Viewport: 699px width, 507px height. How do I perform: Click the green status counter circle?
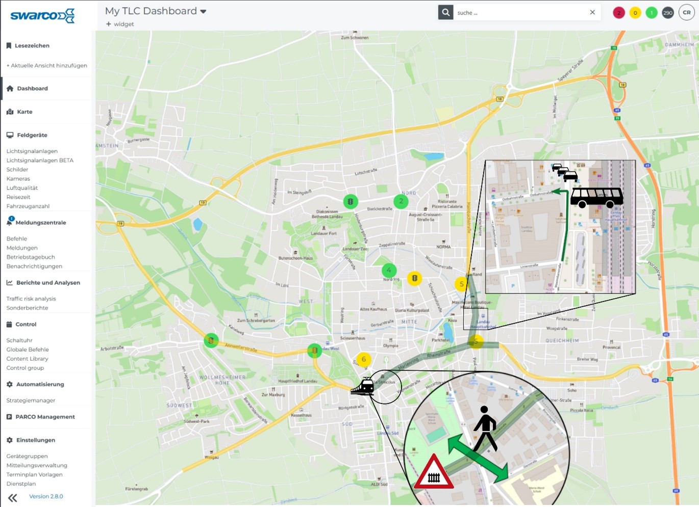click(x=651, y=13)
